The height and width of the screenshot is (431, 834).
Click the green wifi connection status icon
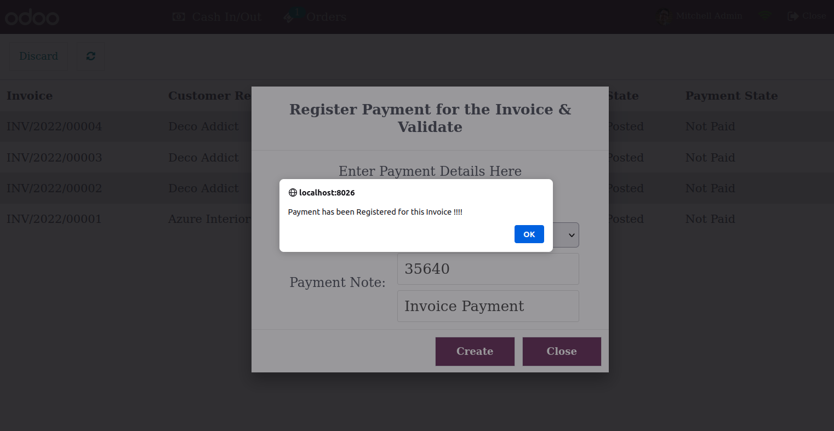click(766, 16)
